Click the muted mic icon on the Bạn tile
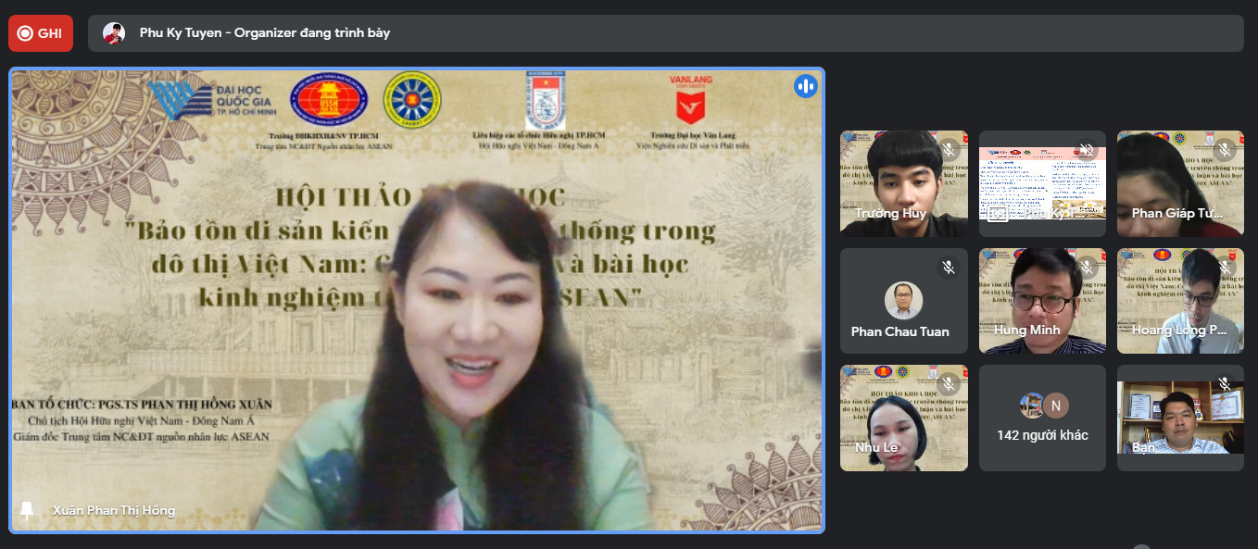1258x549 pixels. click(x=1225, y=384)
